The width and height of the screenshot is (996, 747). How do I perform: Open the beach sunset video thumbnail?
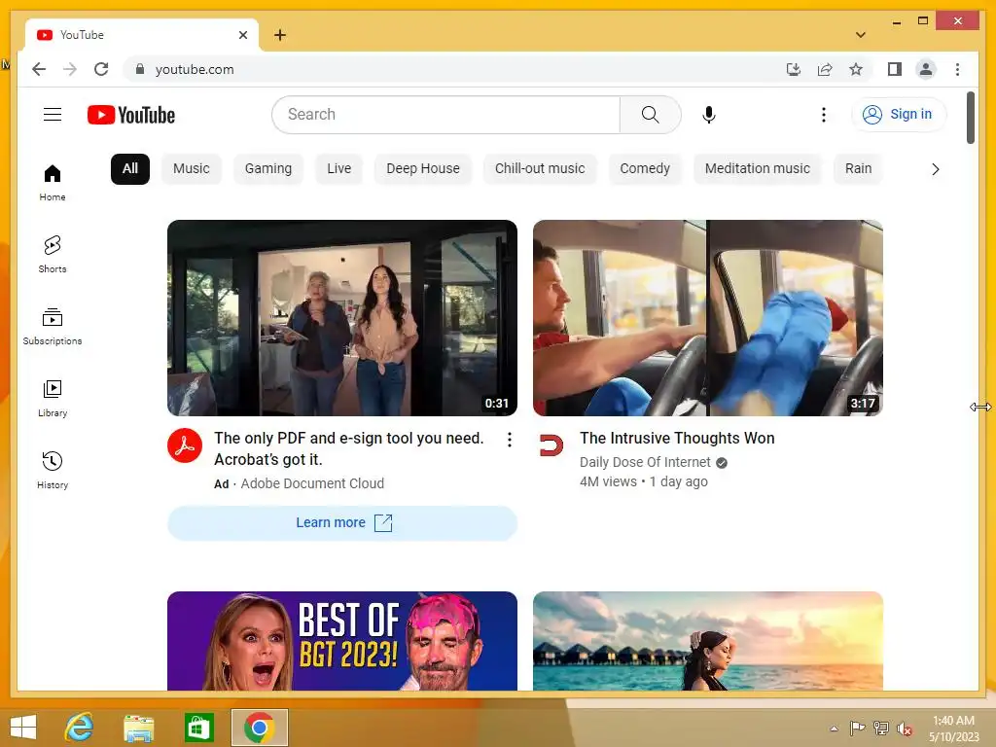[x=708, y=641]
